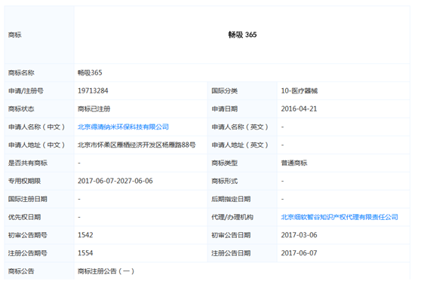
Task: Click the 商标公告 label
Action: point(21,271)
